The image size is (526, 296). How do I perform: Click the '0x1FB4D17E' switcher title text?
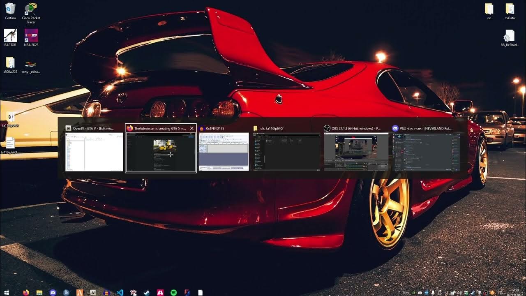215,128
